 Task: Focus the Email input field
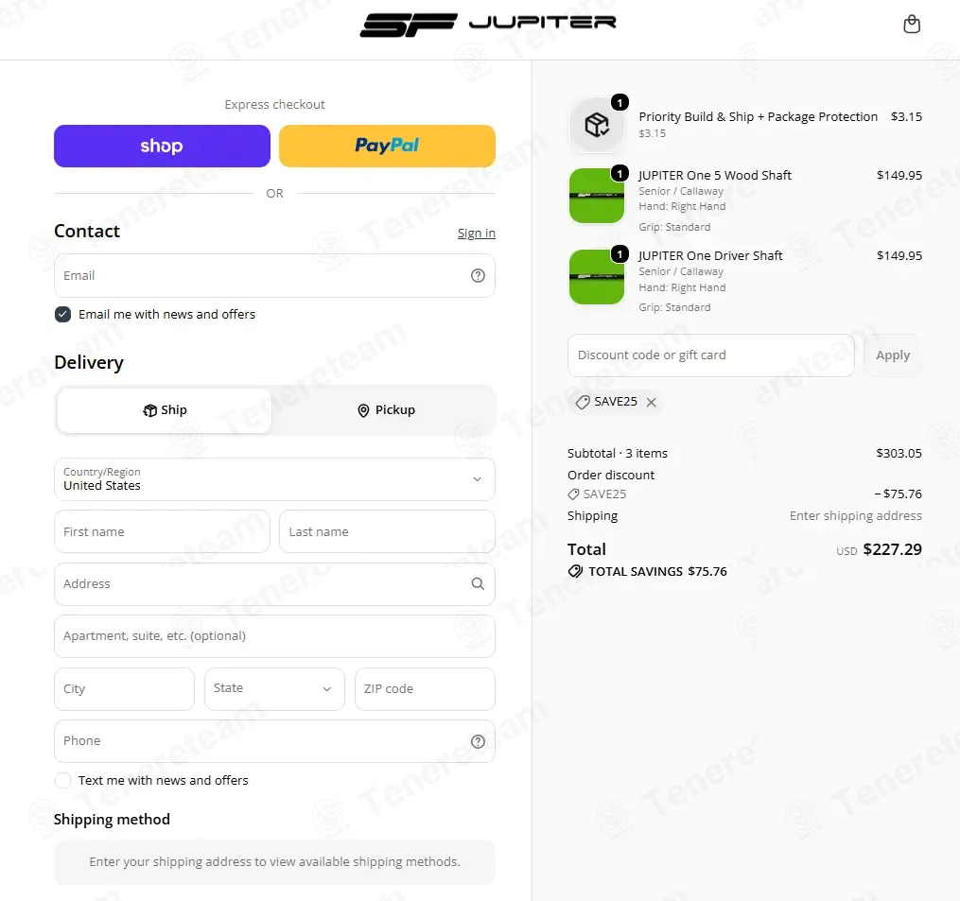coord(274,276)
